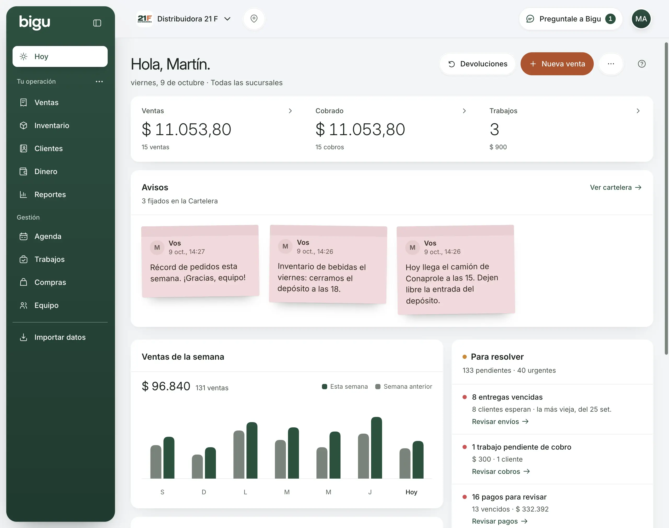Click the Dinero wallet icon
669x528 pixels.
24,171
